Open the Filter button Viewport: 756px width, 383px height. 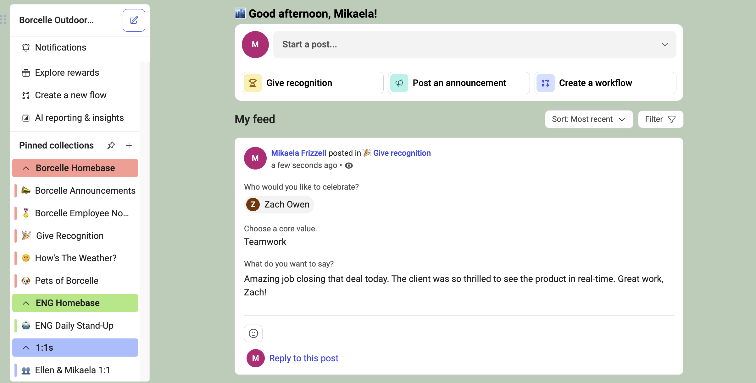tap(660, 119)
